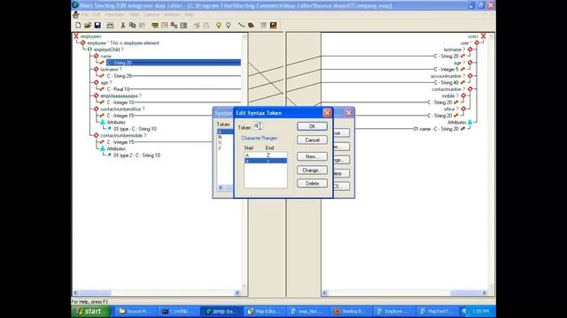The height and width of the screenshot is (318, 567).
Task: Click the Windows Start button
Action: 90,311
